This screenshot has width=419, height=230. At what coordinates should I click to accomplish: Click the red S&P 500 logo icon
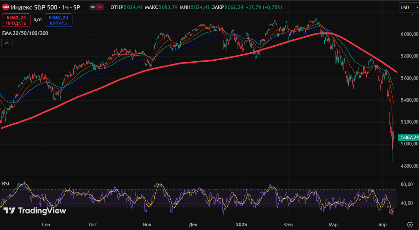coord(6,7)
